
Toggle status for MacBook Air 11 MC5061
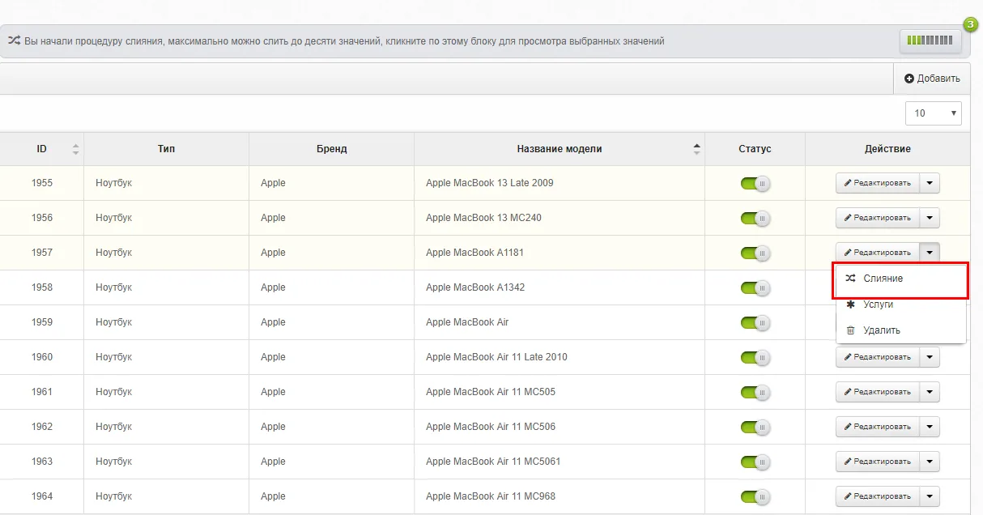click(755, 462)
